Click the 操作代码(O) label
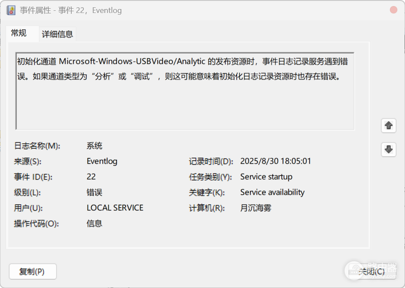The height and width of the screenshot is (288, 405). (36, 224)
